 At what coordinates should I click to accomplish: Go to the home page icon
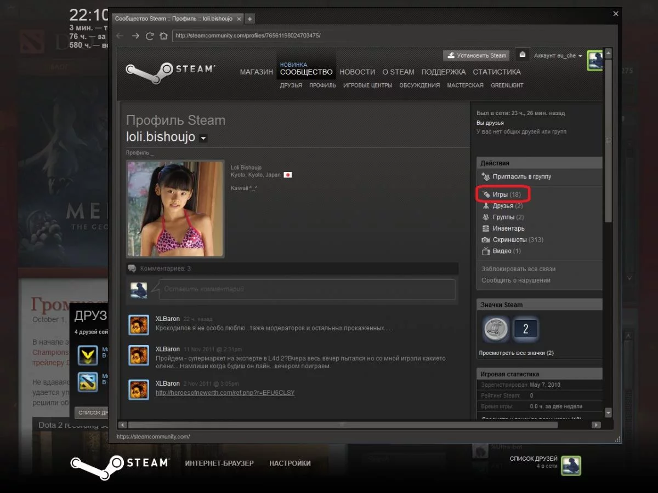pos(163,36)
